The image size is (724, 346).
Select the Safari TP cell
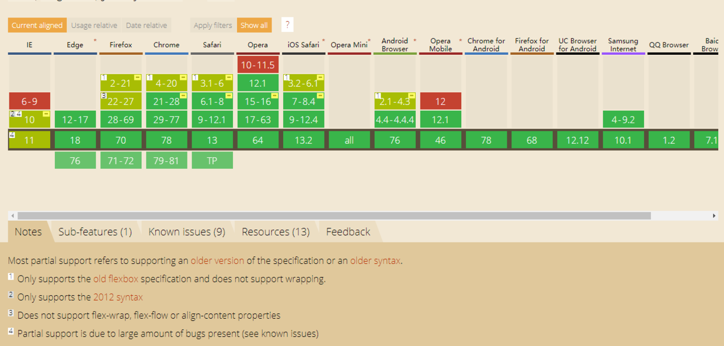pyautogui.click(x=212, y=160)
